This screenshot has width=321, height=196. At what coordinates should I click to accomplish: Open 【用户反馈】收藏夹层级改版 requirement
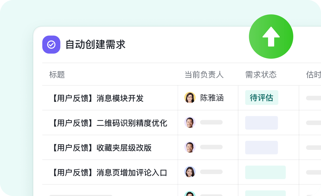101,148
